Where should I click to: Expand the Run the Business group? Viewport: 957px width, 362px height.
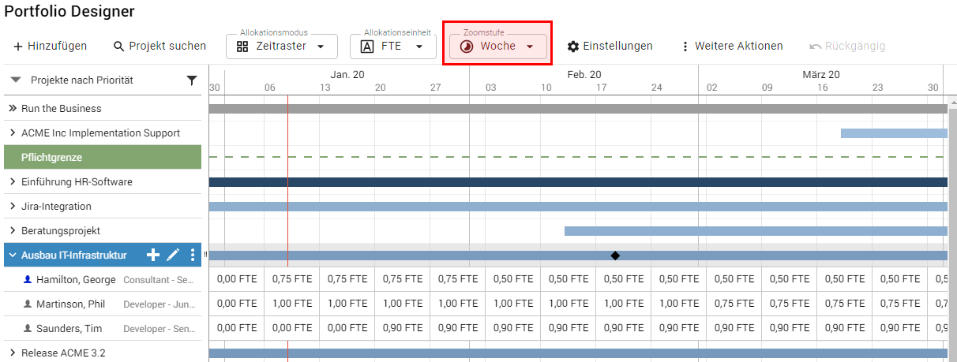pos(13,109)
